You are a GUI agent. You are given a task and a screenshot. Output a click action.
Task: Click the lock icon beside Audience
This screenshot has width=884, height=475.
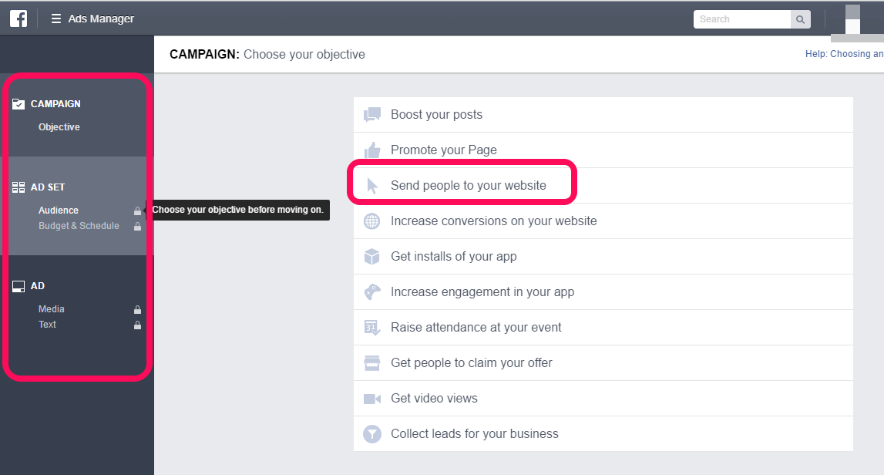coord(137,211)
